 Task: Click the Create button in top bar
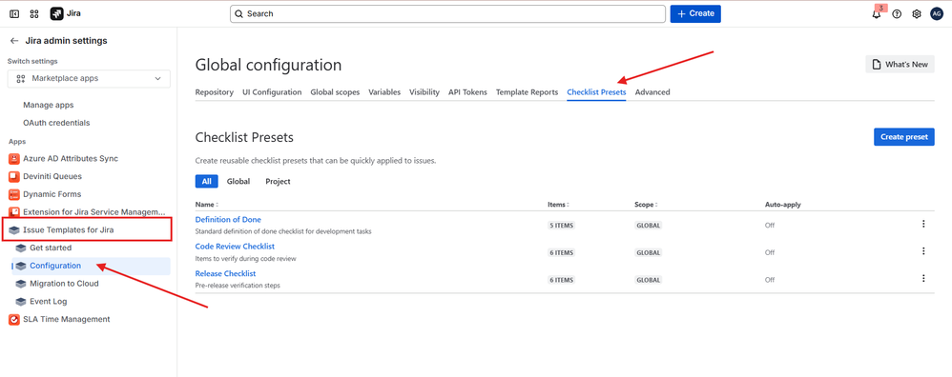pyautogui.click(x=695, y=13)
